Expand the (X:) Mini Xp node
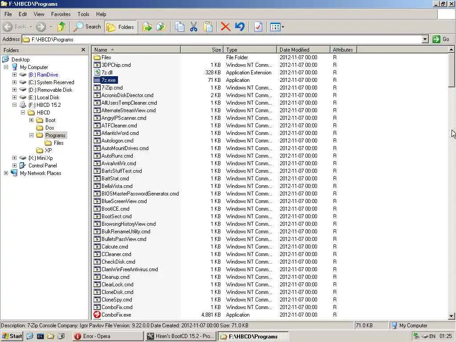This screenshot has height=342, width=456. click(14, 158)
